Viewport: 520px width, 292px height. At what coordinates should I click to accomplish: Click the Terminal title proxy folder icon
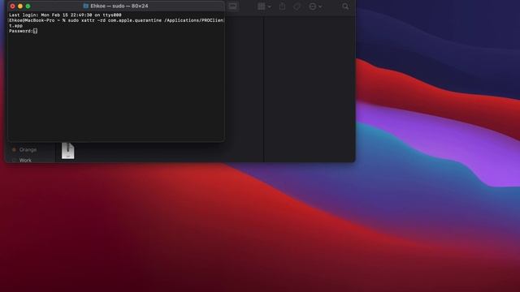[x=86, y=6]
